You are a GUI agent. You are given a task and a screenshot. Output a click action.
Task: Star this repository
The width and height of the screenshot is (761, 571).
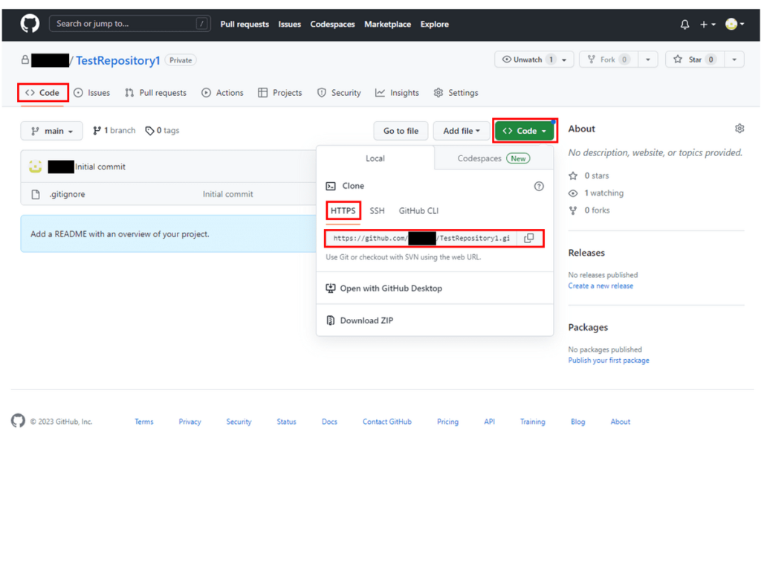(695, 59)
